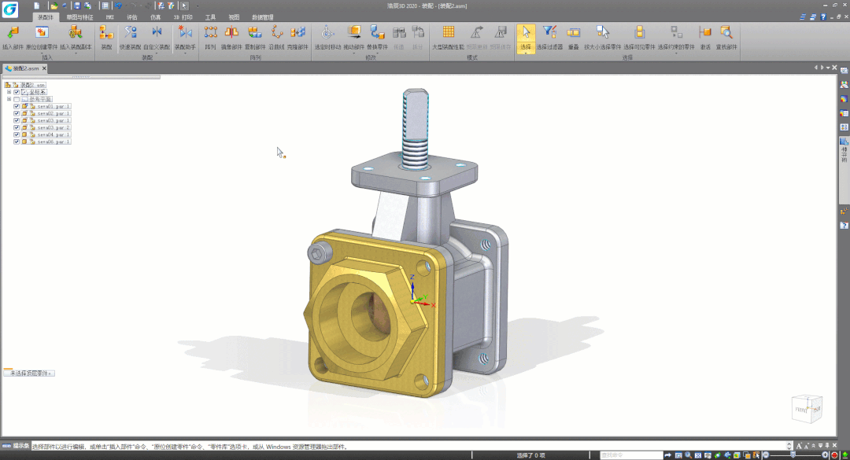Uncheck the seva01.par:1 visibility checkbox
Viewport: 850px width, 460px height.
tap(17, 106)
